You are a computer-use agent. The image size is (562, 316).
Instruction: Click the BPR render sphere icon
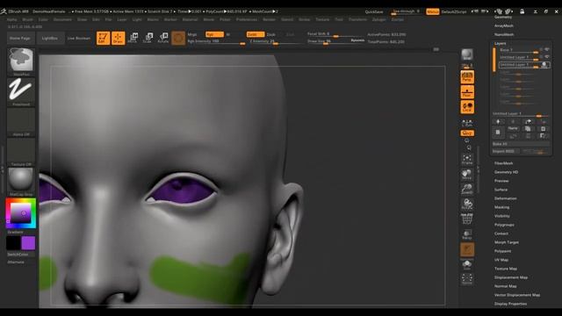(466, 54)
